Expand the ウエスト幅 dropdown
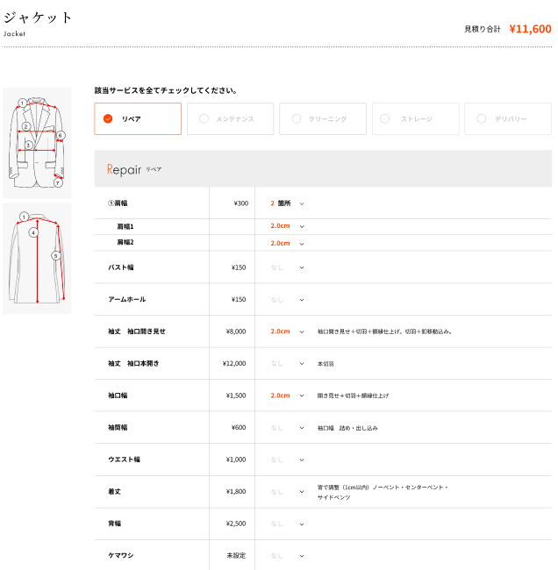 [x=288, y=460]
